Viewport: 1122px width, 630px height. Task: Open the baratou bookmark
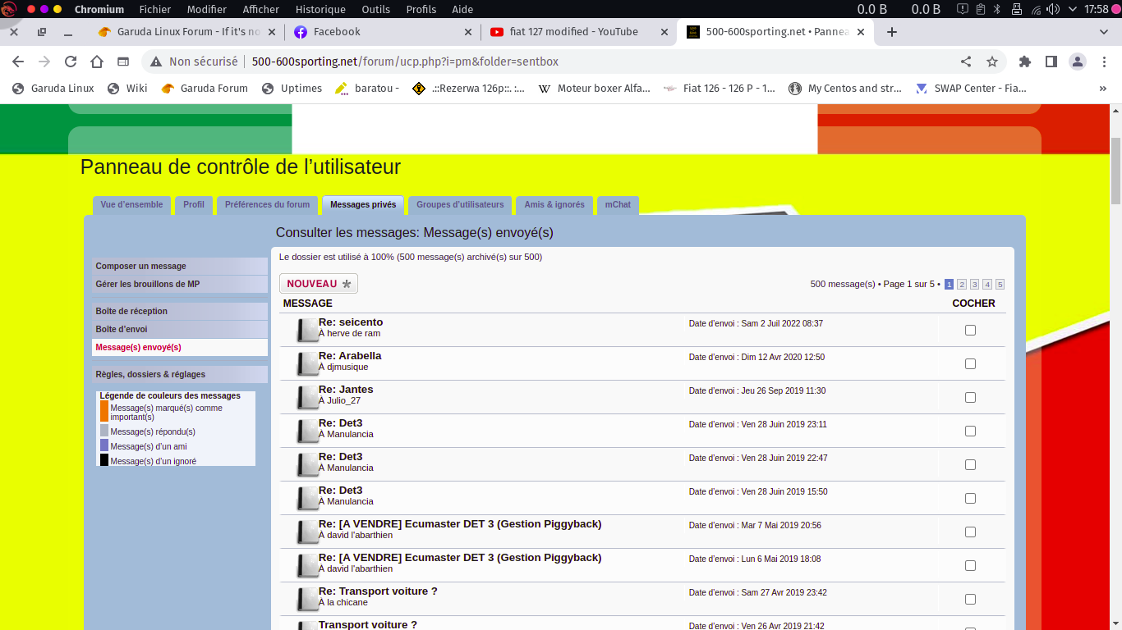(367, 89)
